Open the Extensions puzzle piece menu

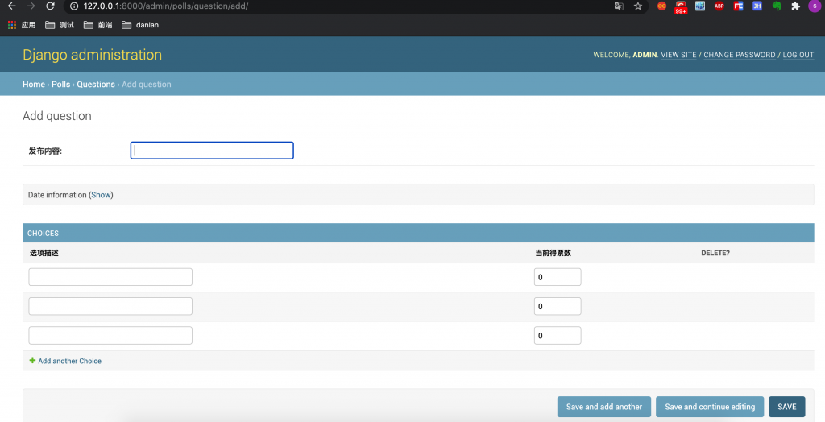point(796,6)
